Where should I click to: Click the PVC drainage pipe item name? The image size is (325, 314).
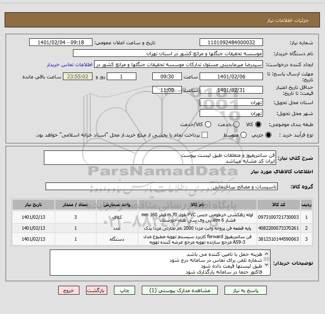(x=198, y=217)
